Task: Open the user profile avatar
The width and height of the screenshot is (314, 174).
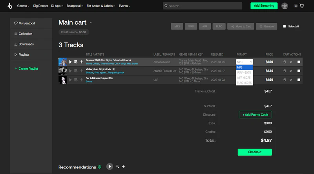Action: click(285, 6)
